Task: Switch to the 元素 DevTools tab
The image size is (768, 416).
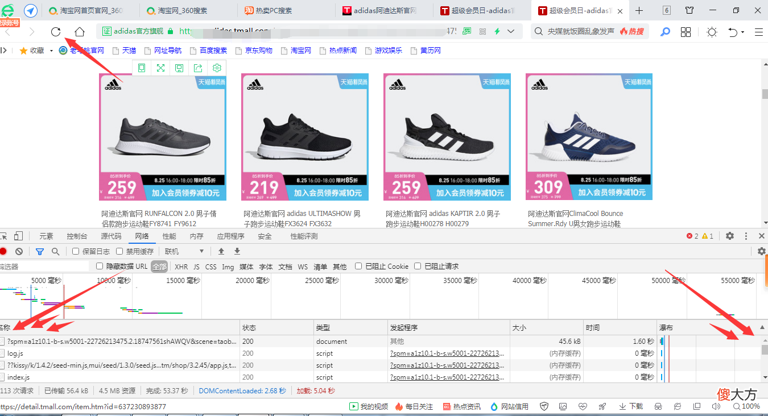Action: 46,236
